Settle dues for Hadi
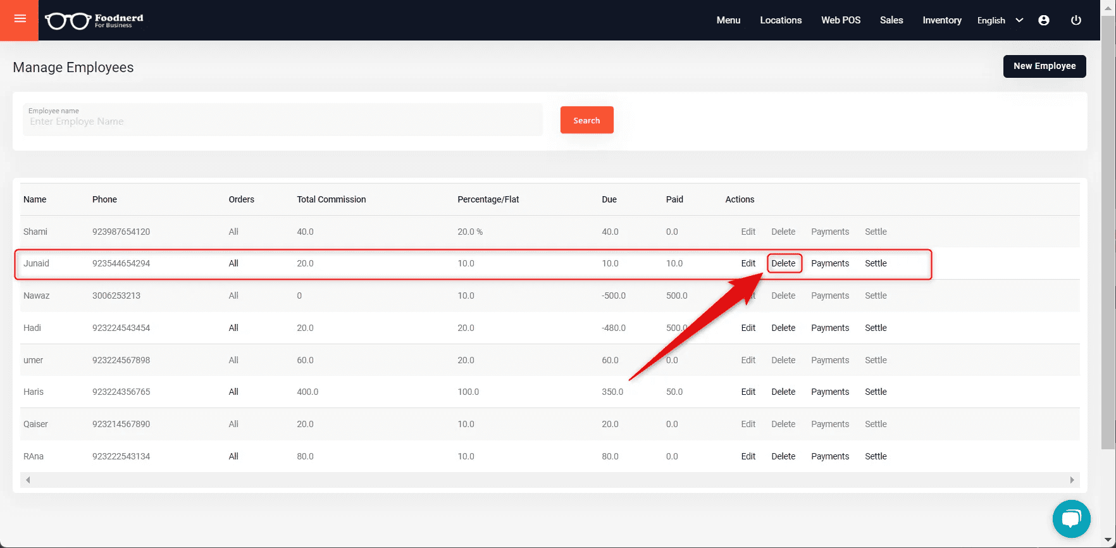This screenshot has width=1116, height=548. [876, 328]
